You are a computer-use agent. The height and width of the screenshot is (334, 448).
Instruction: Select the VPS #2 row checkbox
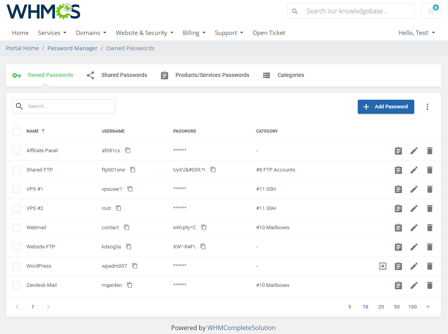16,208
